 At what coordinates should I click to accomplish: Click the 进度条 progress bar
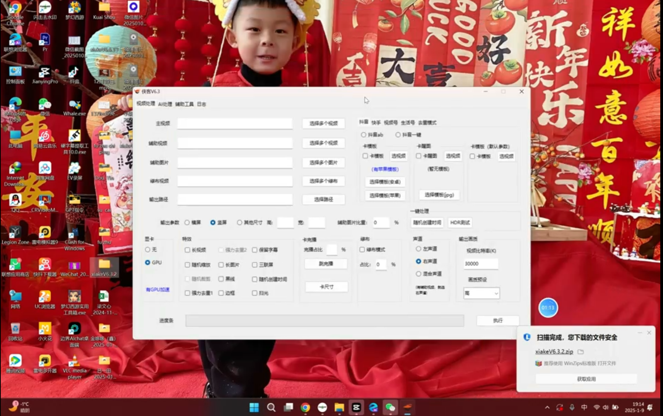pyautogui.click(x=324, y=320)
